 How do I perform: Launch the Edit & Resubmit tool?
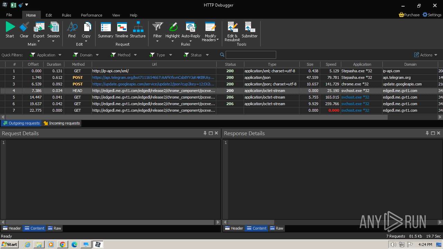coord(232,27)
